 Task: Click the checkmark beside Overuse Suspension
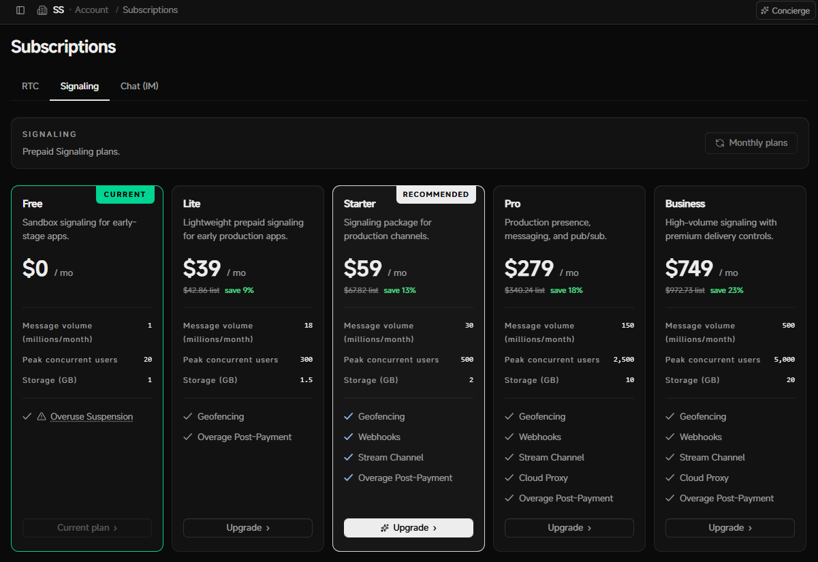coord(27,417)
